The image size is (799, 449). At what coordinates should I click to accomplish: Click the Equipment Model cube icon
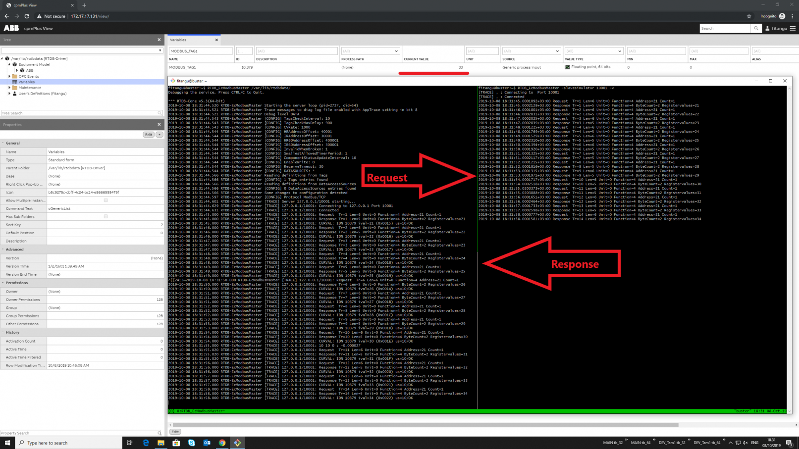tap(14, 64)
